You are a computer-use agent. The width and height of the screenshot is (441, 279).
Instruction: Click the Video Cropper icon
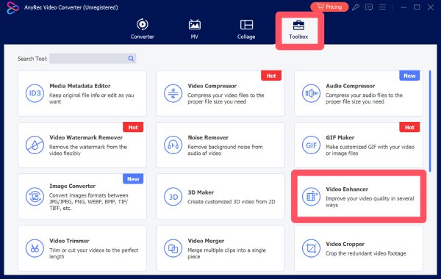(311, 248)
